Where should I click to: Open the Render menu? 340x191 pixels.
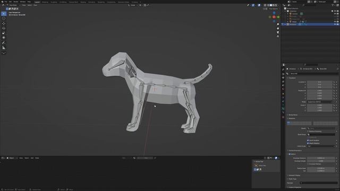16,2
